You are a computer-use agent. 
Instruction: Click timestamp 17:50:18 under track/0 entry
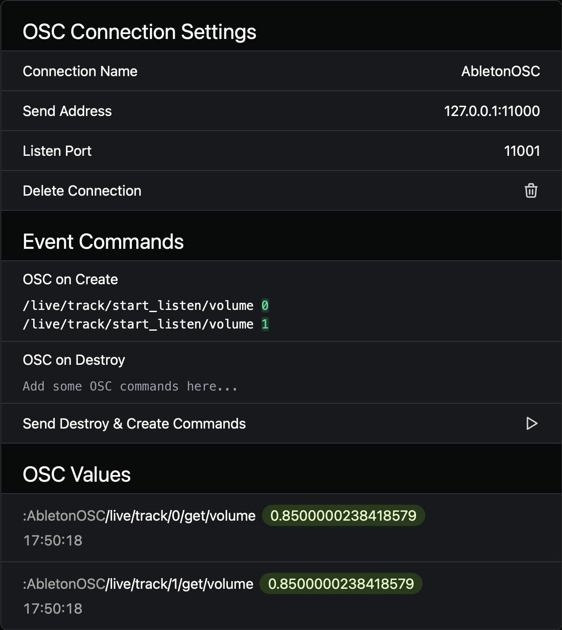pos(53,541)
